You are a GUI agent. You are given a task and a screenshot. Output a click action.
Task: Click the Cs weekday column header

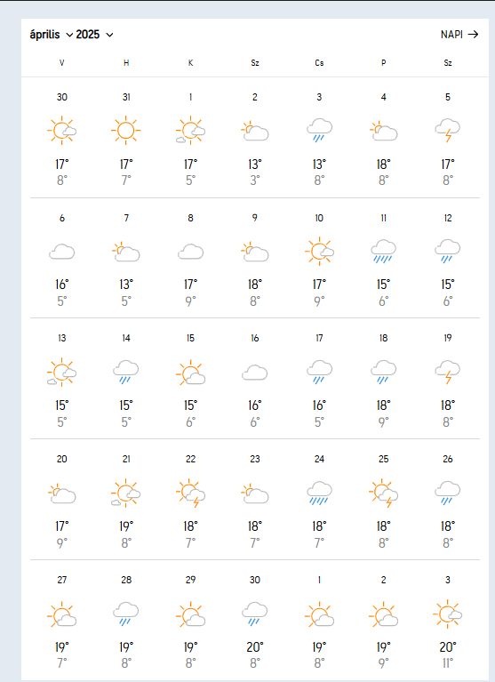tap(319, 63)
